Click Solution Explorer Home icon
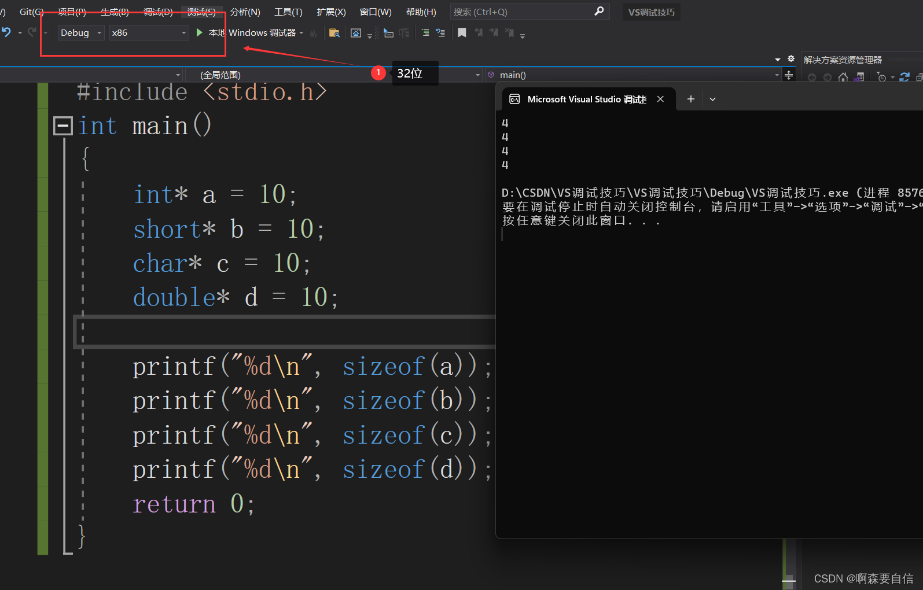The image size is (923, 590). pyautogui.click(x=843, y=77)
